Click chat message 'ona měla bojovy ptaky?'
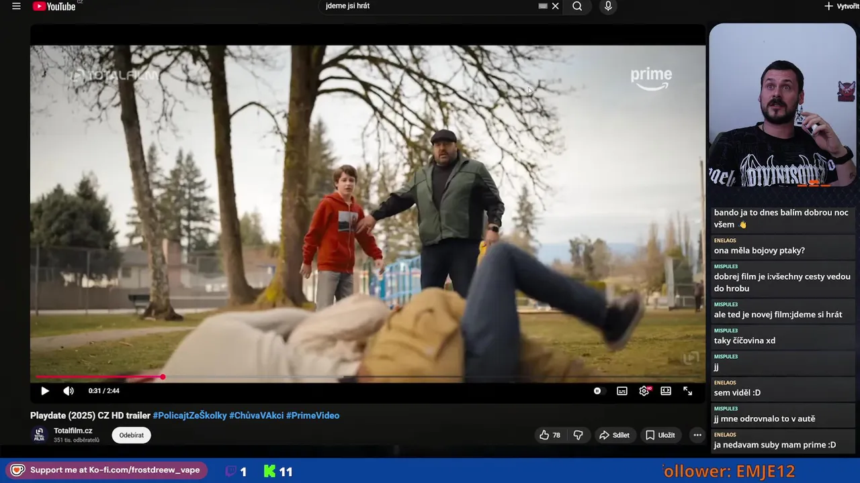 pyautogui.click(x=759, y=250)
